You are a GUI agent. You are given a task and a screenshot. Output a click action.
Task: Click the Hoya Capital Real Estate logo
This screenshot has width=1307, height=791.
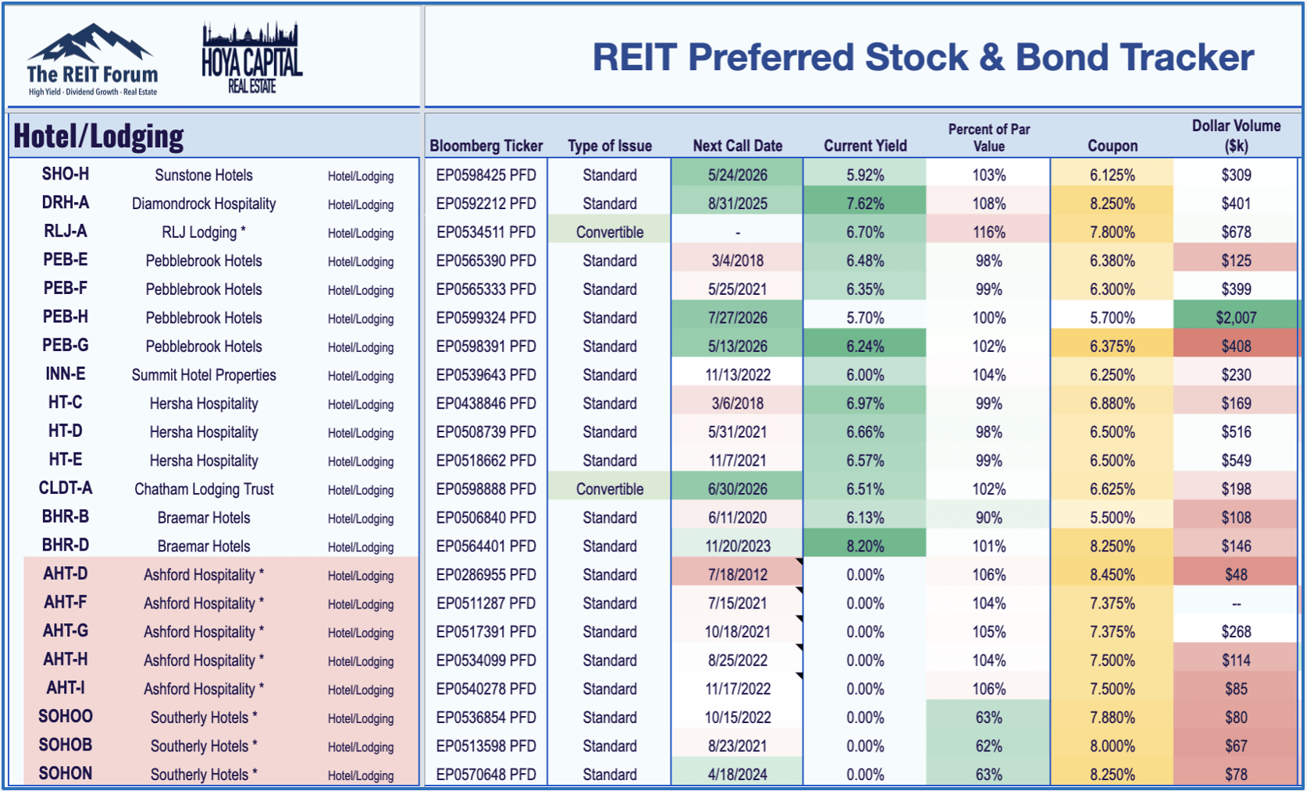pos(251,59)
